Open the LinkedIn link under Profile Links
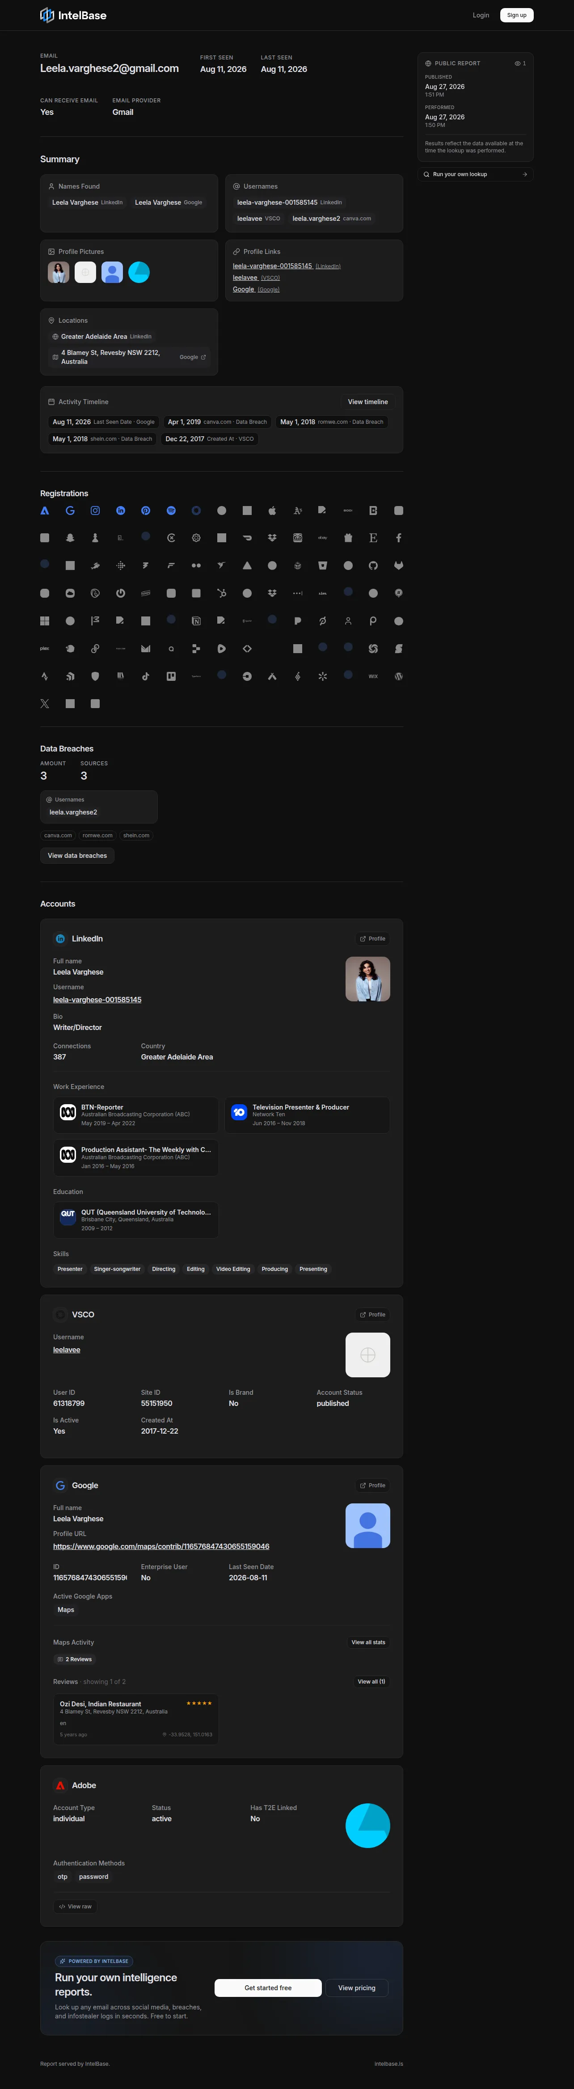Screen dimensions: 574x2089 pos(286,266)
